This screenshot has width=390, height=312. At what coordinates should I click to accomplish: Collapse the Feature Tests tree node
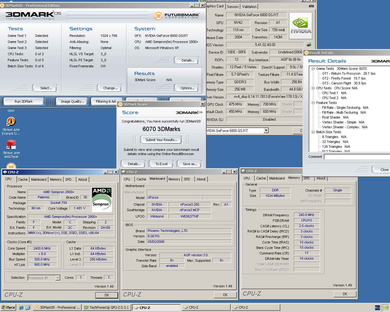pos(313,103)
